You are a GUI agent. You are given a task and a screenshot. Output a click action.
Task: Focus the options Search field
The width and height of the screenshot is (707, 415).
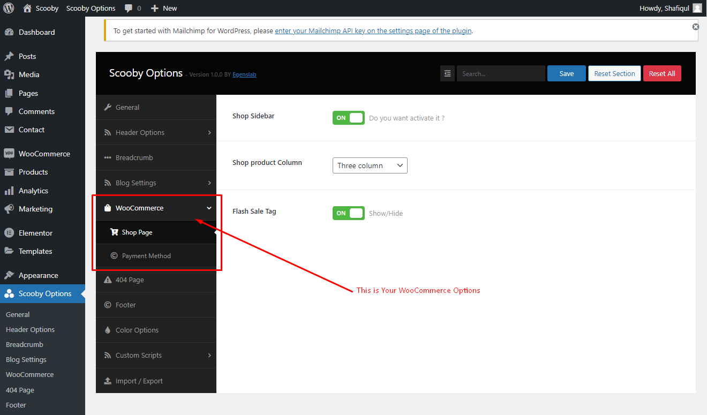point(501,73)
